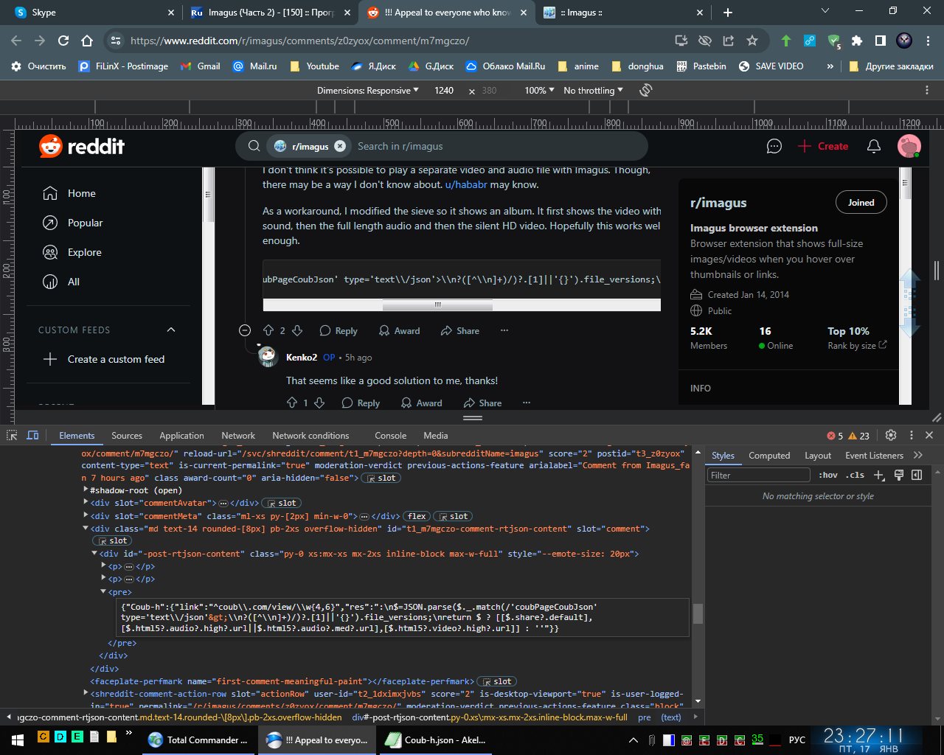
Task: Open the u/hababr user link
Action: coord(466,184)
